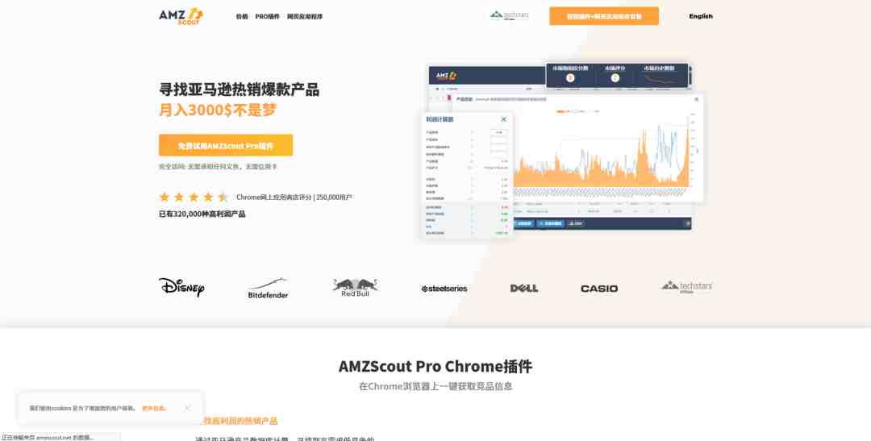This screenshot has height=441, width=871.
Task: Click the first rating star
Action: tap(165, 197)
